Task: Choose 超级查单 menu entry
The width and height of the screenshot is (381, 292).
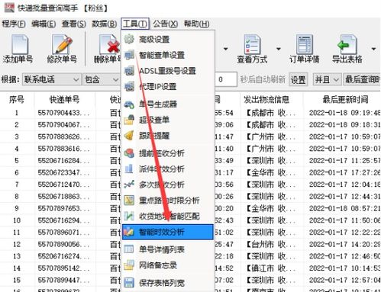Action: point(168,120)
